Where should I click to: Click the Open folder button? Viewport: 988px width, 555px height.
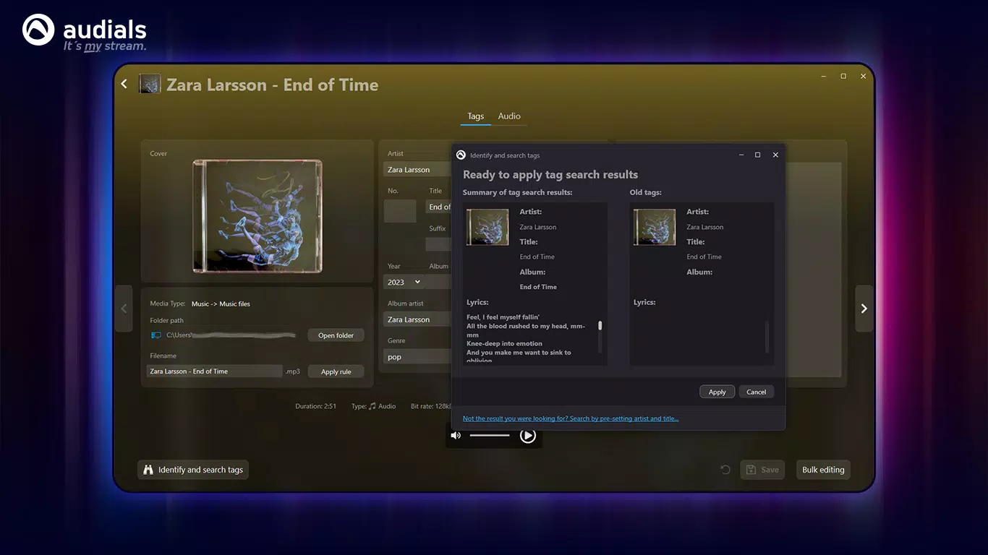click(x=336, y=335)
